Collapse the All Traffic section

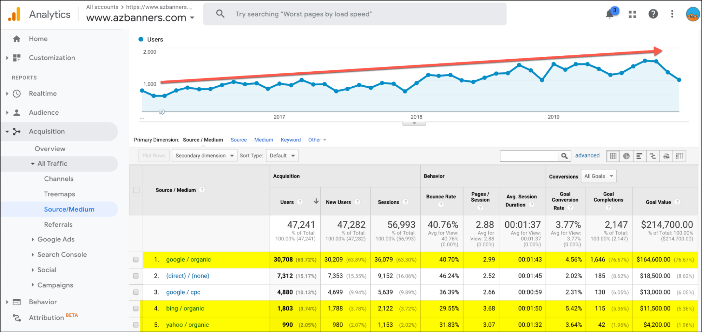[33, 164]
